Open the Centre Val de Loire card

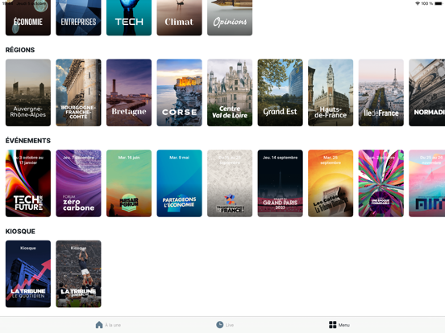pos(230,92)
